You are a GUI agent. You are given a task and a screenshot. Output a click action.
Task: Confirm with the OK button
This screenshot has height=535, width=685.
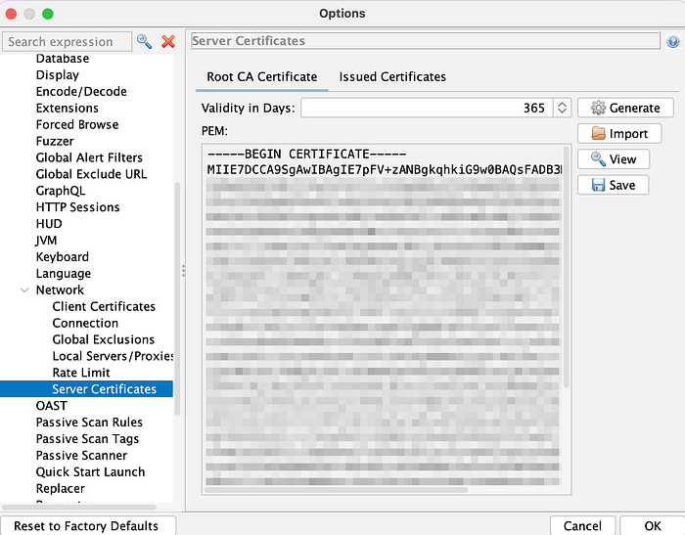(653, 526)
